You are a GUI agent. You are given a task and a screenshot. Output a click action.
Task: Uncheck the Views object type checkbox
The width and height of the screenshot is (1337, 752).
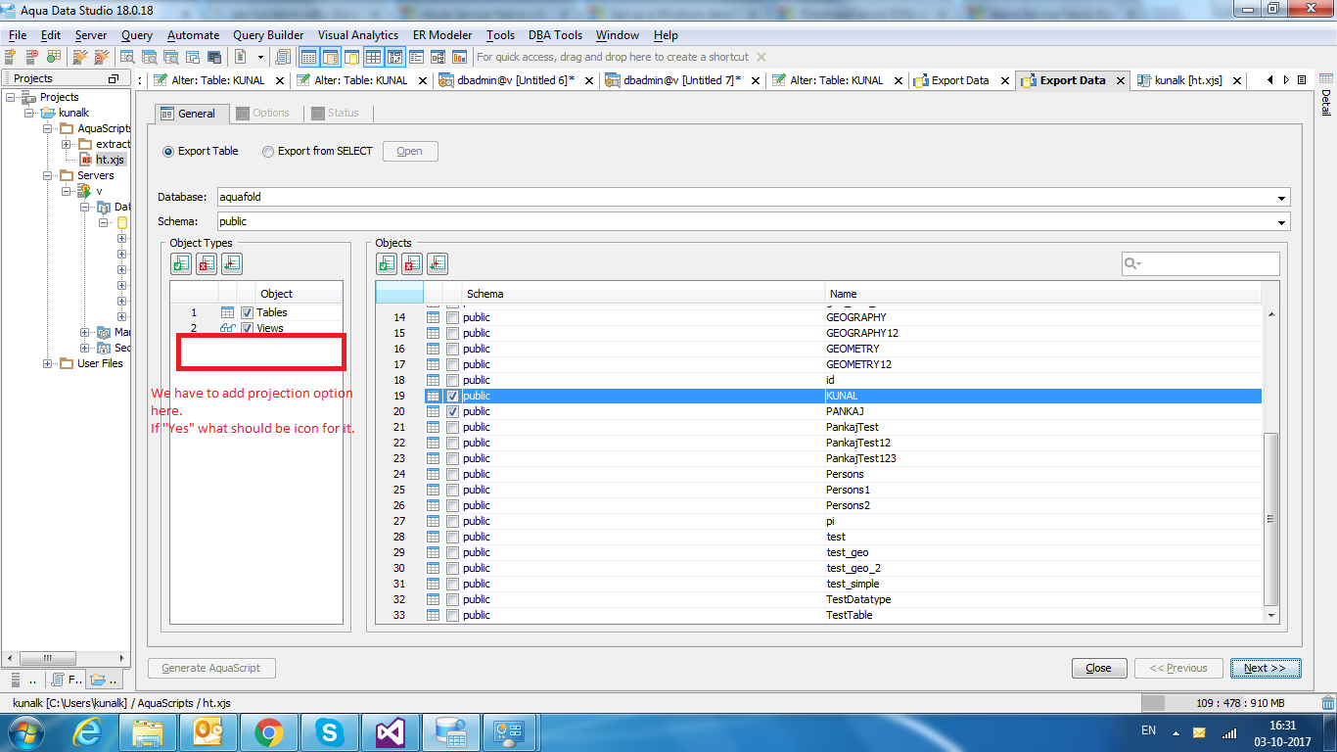coord(248,328)
